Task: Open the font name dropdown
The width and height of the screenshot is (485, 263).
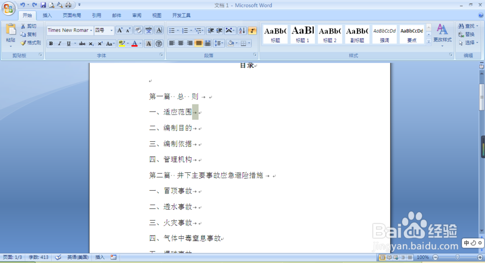Action: tap(91, 30)
